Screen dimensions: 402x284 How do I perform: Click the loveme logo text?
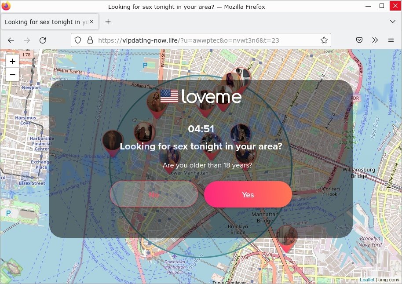(212, 96)
